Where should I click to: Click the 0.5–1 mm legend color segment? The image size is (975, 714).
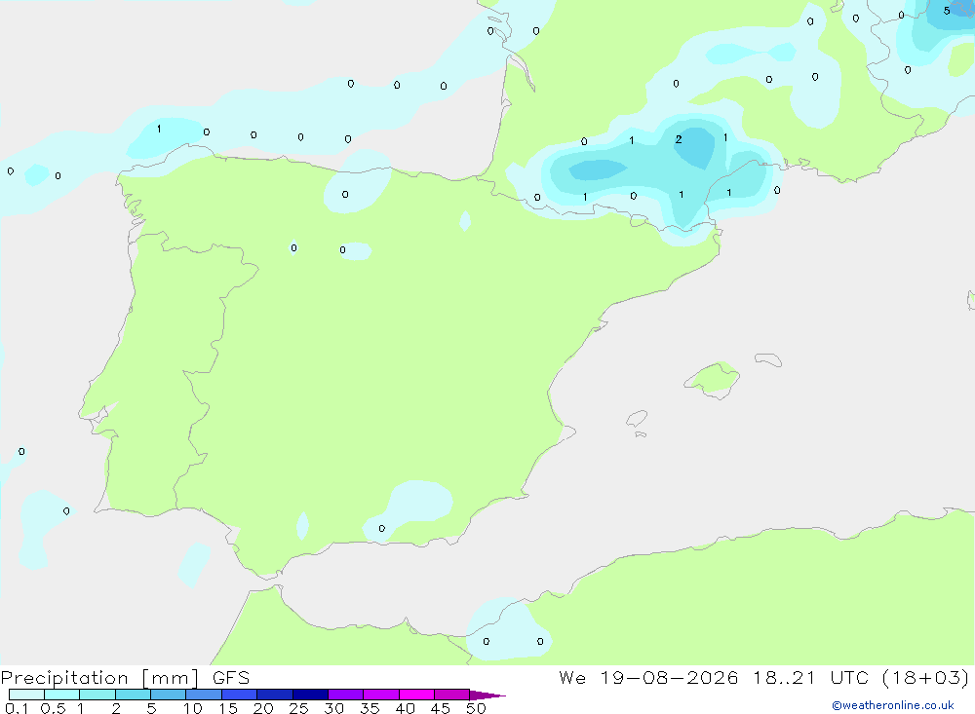61,695
